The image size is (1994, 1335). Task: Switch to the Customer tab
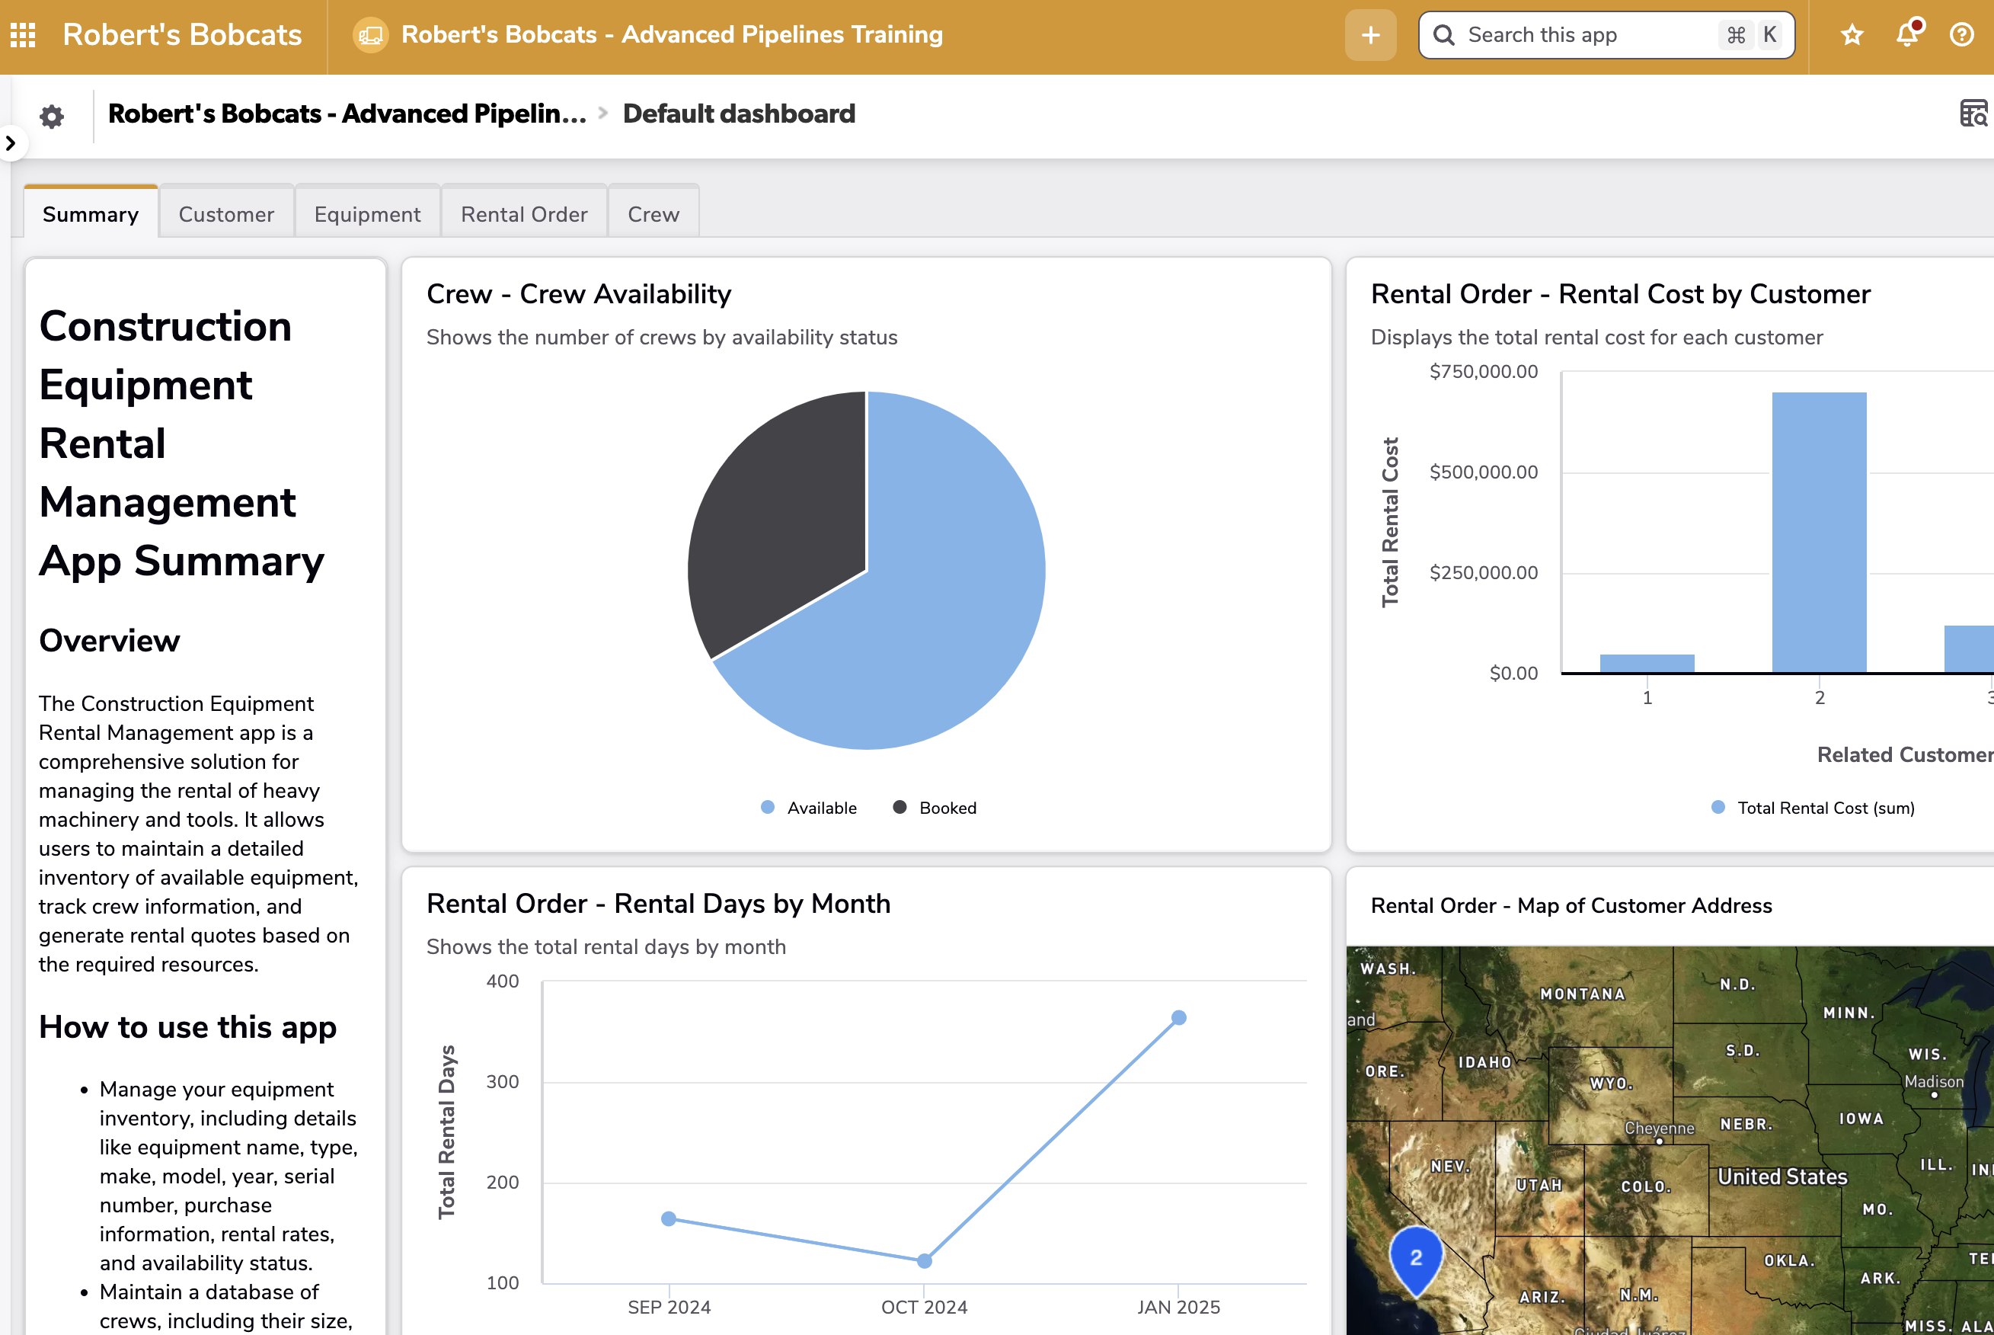(226, 213)
